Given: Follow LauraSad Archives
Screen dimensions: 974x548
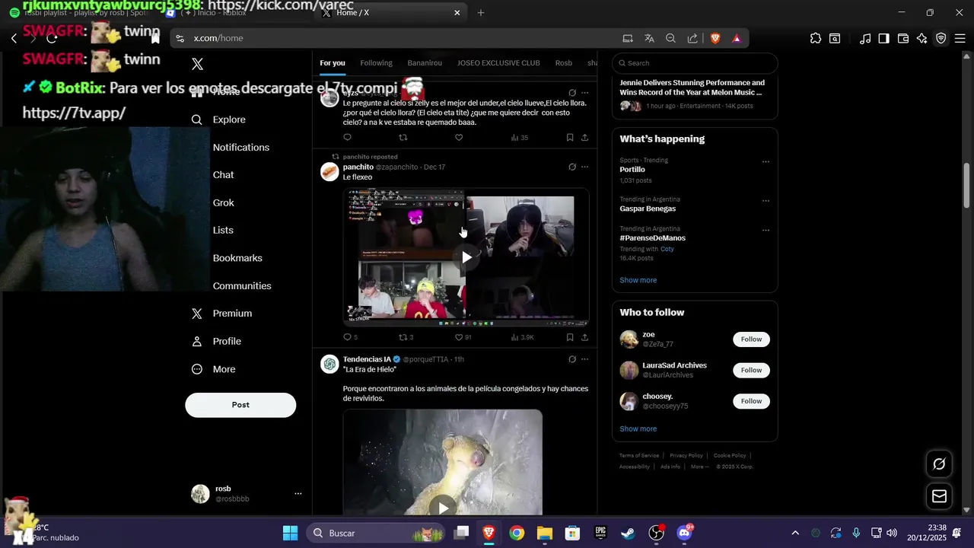Looking at the screenshot, I should (751, 370).
